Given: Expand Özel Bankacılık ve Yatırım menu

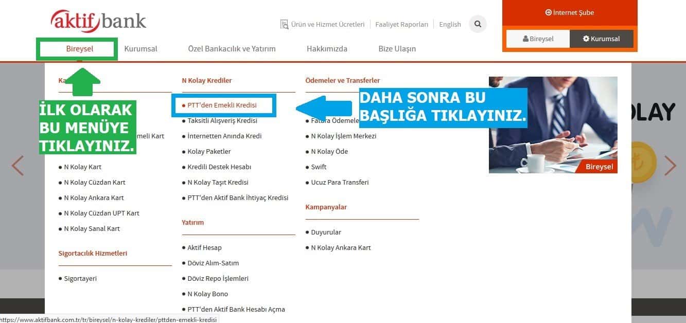Looking at the screenshot, I should click(232, 49).
